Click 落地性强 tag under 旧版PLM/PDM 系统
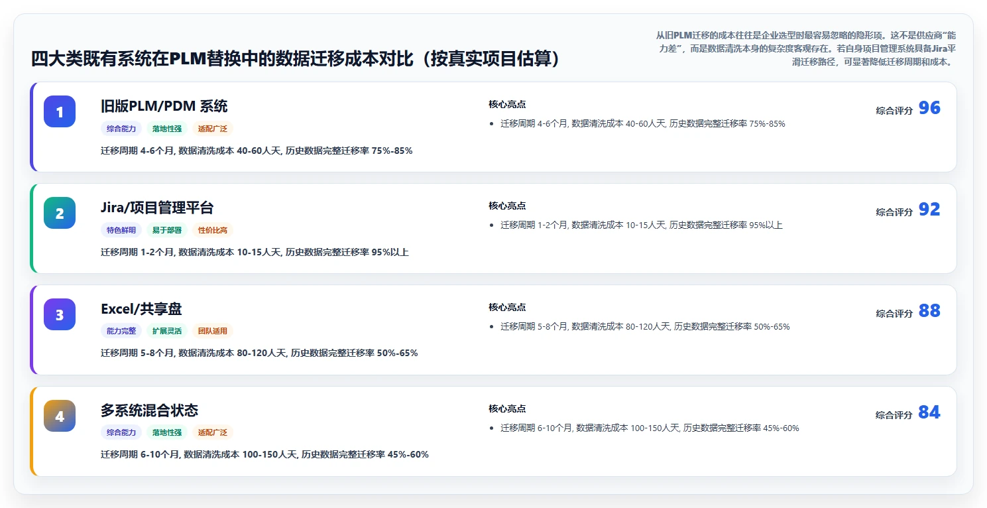The image size is (987, 508). (167, 129)
